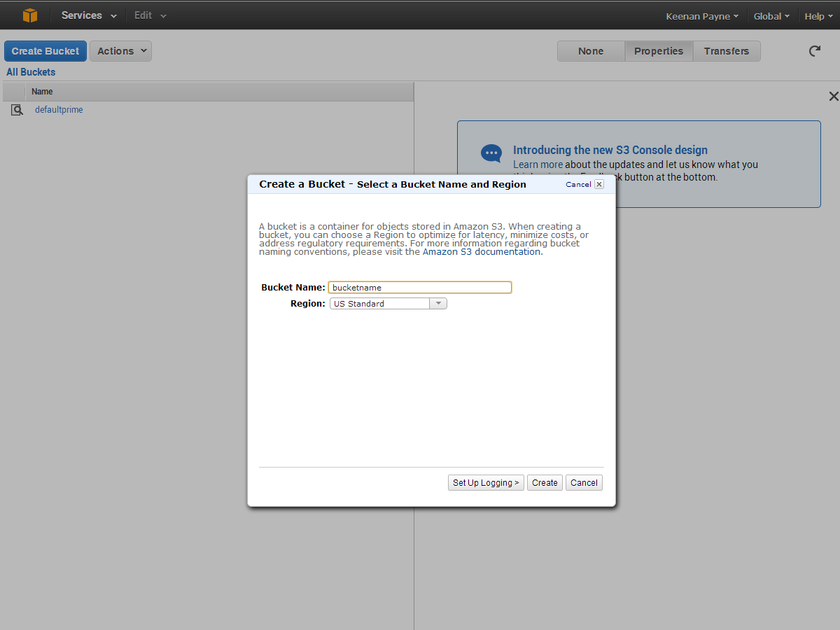Click the refresh icon
Screen dimensions: 840x630
[815, 51]
